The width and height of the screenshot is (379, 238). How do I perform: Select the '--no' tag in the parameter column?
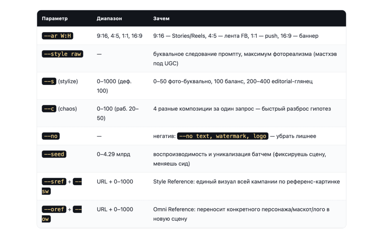pos(51,136)
